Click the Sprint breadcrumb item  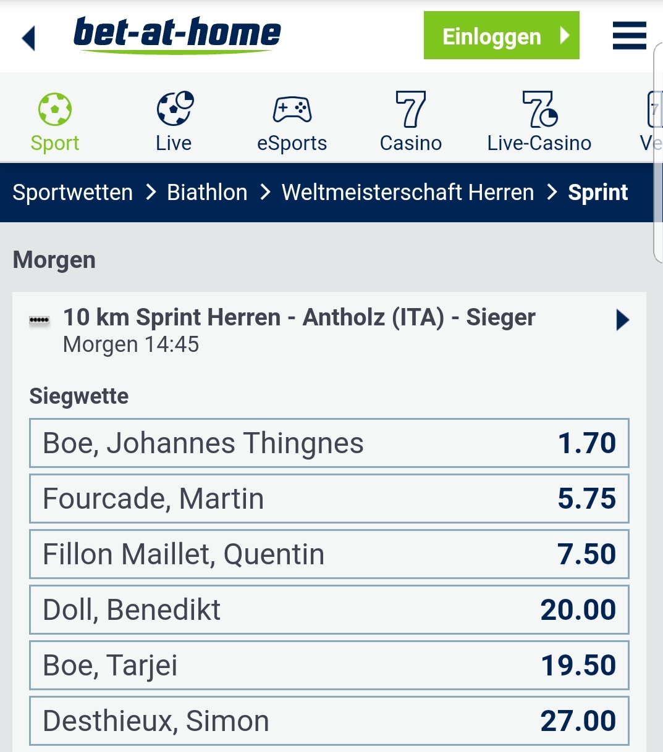(598, 193)
